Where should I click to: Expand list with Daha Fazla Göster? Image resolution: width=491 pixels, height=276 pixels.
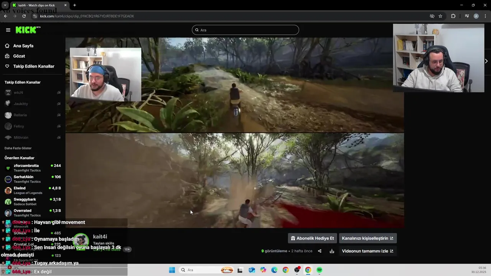pyautogui.click(x=18, y=148)
